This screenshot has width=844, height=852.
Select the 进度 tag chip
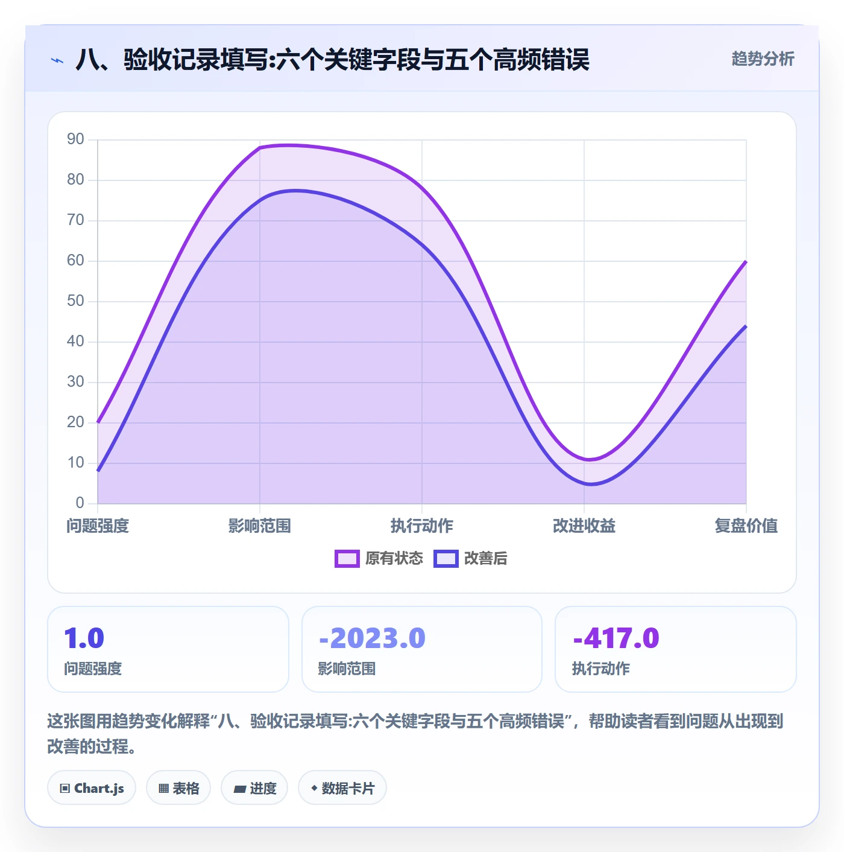254,788
